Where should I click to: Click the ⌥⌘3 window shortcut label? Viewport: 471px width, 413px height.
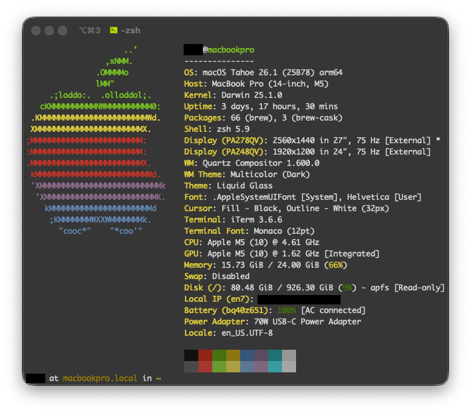[90, 31]
